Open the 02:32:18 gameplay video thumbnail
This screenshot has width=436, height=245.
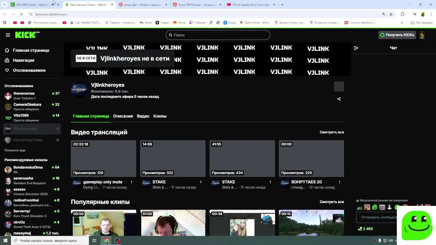[x=104, y=159]
